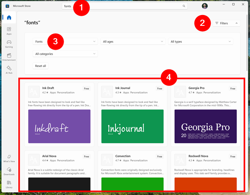This screenshot has width=250, height=195.
Task: Open the All categories dropdown
Action: coord(65,54)
